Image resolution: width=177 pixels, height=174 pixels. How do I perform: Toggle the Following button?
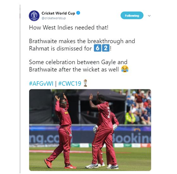coord(132,15)
